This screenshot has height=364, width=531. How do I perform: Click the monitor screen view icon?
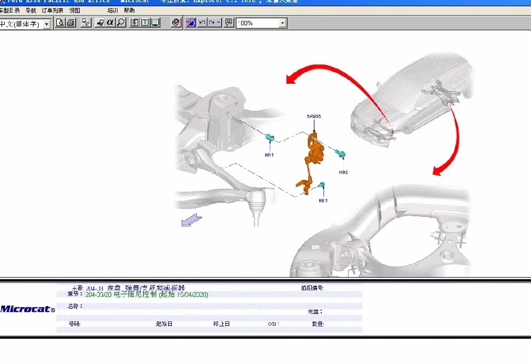[x=155, y=23]
